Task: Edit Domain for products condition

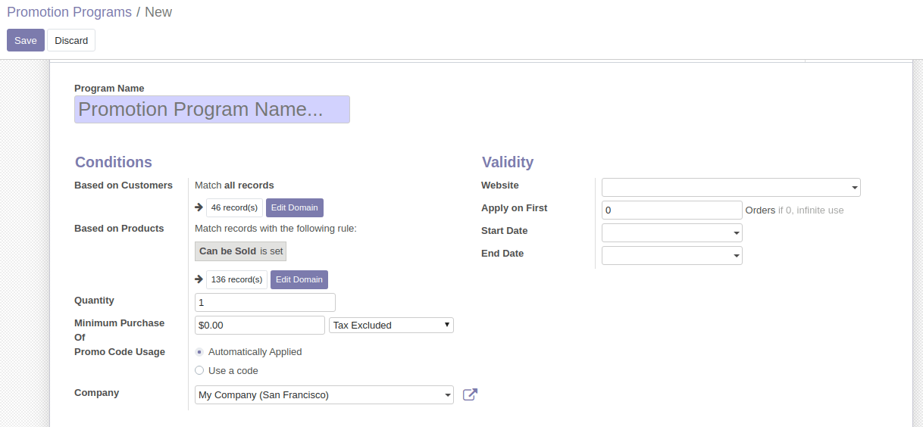Action: (x=299, y=279)
